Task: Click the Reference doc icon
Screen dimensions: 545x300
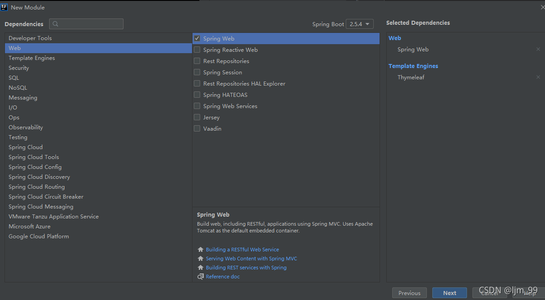Action: pyautogui.click(x=201, y=277)
